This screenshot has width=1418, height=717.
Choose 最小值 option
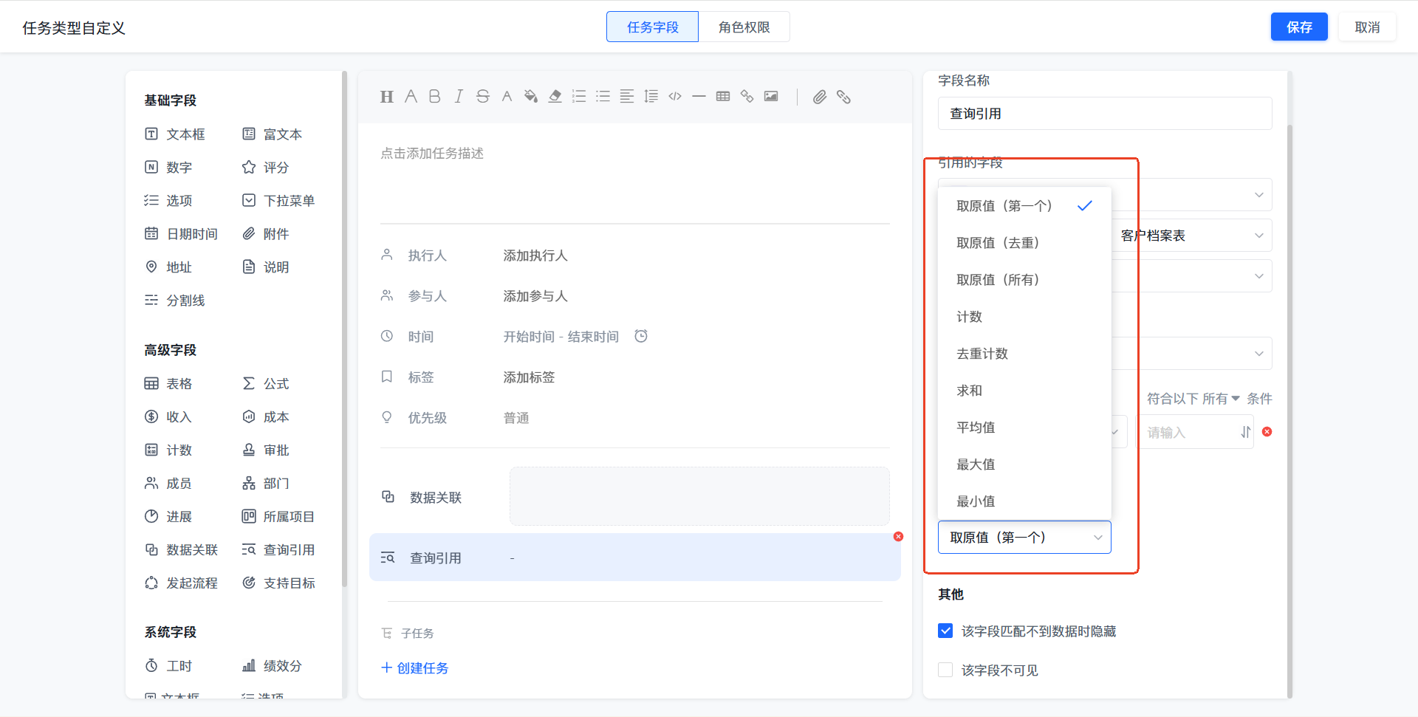(x=1024, y=501)
